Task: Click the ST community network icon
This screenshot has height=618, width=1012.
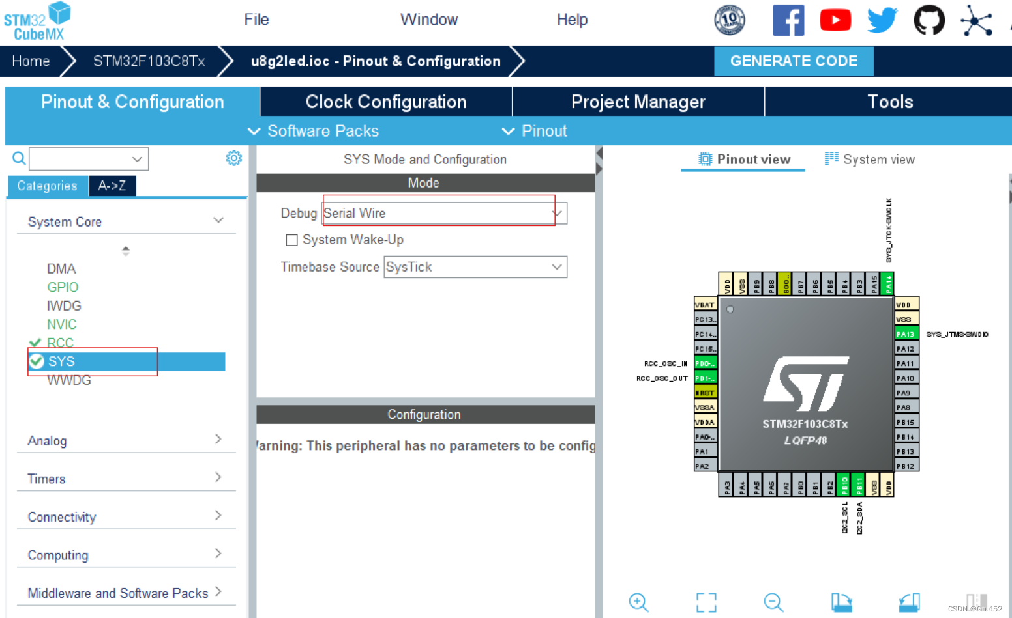Action: click(x=976, y=20)
